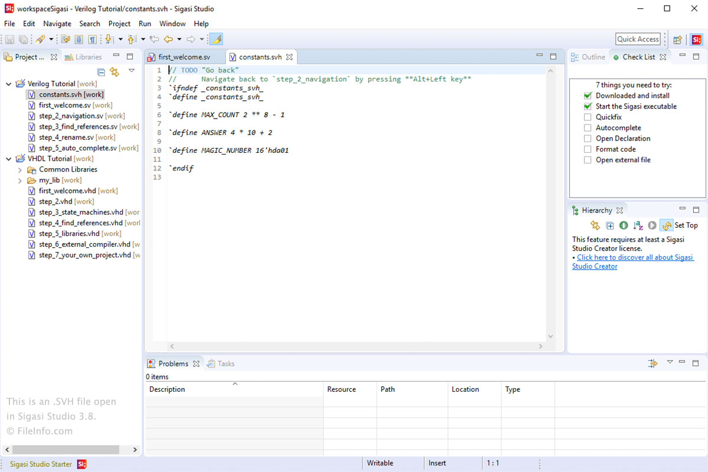The image size is (708, 472).
Task: Click 'discover all about Sigasi Studio Creator' link
Action: [x=632, y=262]
